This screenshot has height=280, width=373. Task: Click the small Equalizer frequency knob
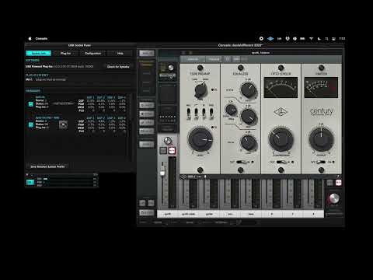click(x=231, y=110)
